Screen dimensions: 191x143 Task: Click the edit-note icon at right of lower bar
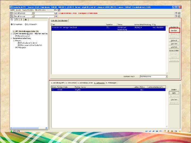tap(179, 16)
